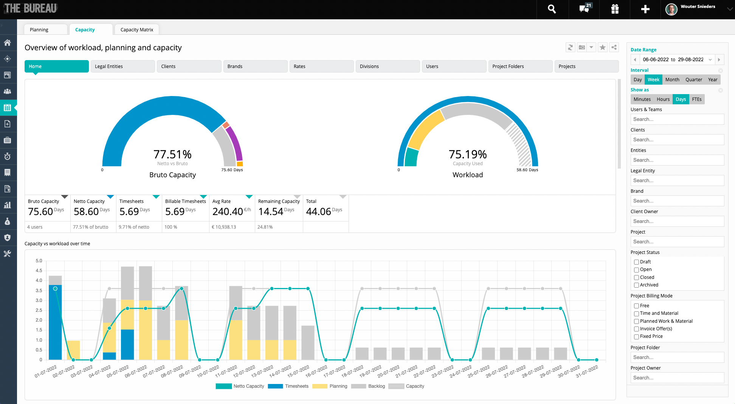The height and width of the screenshot is (404, 735).
Task: Set interval to Month
Action: point(672,80)
